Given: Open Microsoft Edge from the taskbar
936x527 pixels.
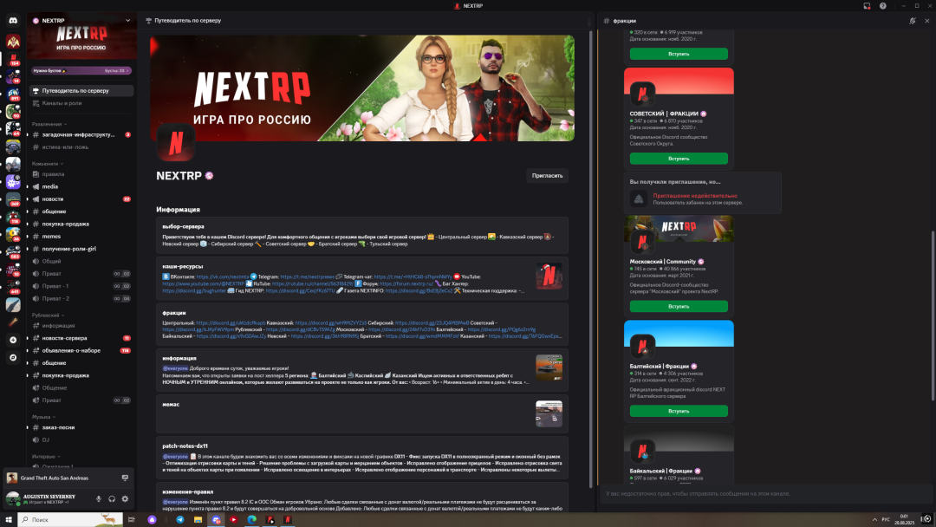Looking at the screenshot, I should tap(252, 520).
